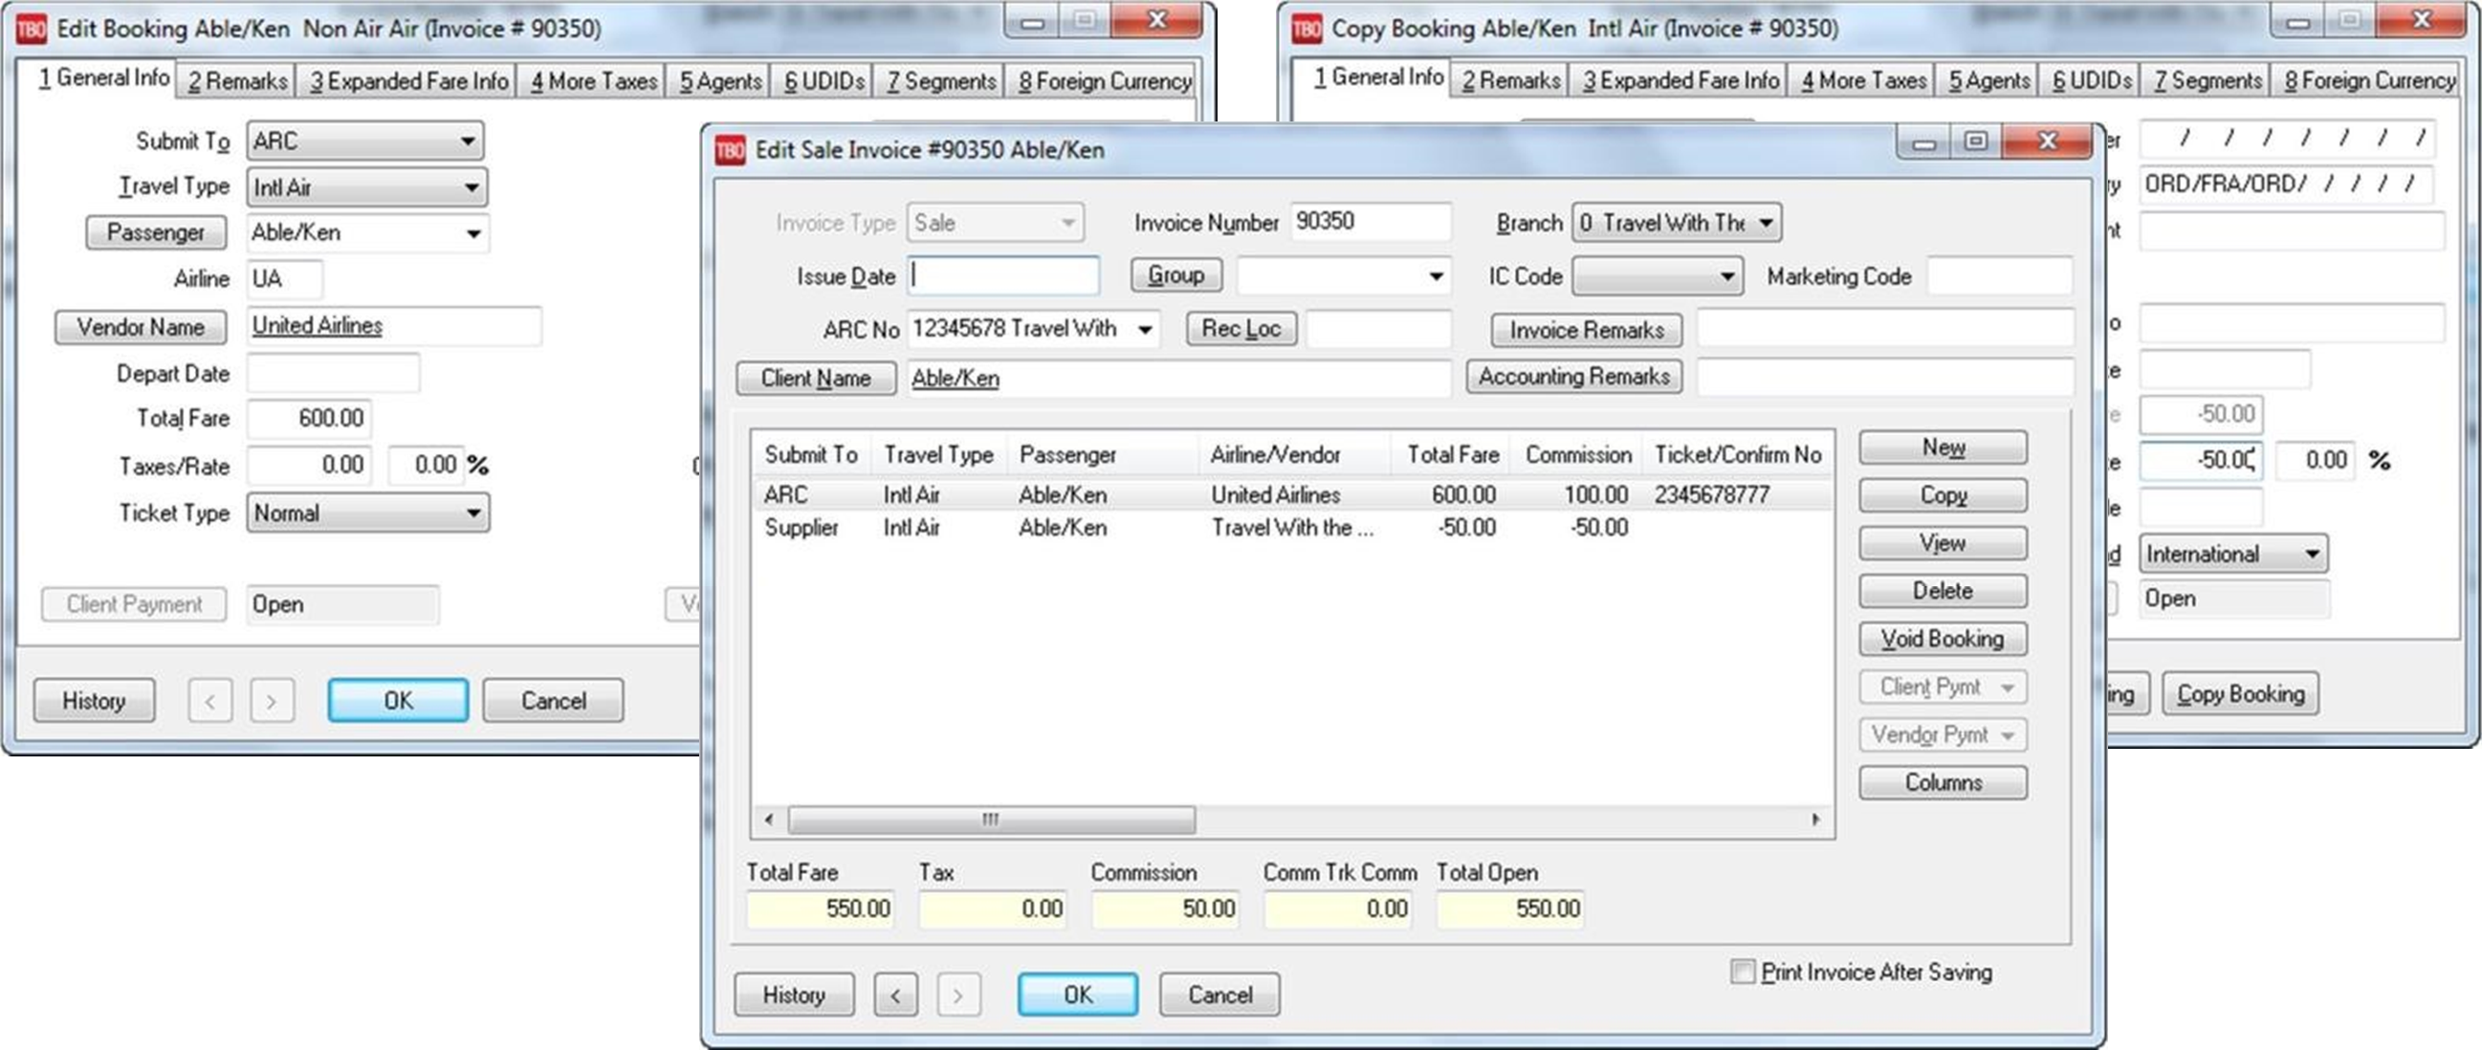Switch to 7 Segments tab in Edit Booking

(940, 82)
